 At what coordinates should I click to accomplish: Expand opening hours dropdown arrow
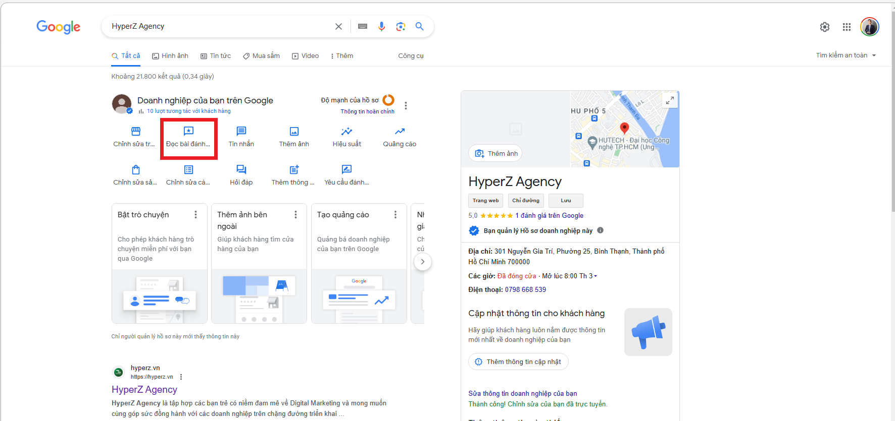click(595, 276)
